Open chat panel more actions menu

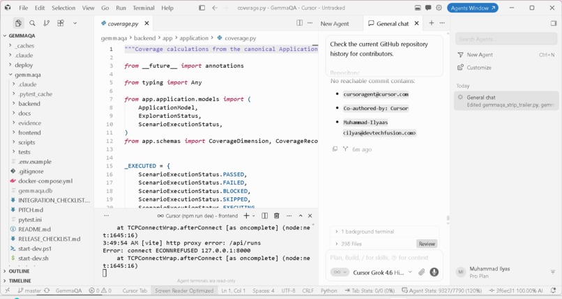pyautogui.click(x=442, y=23)
